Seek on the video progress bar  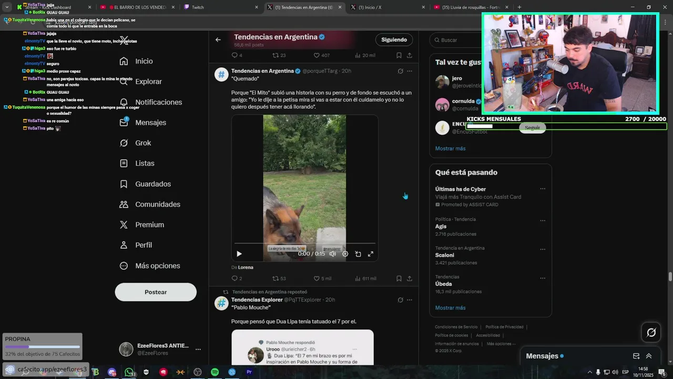pos(305,244)
